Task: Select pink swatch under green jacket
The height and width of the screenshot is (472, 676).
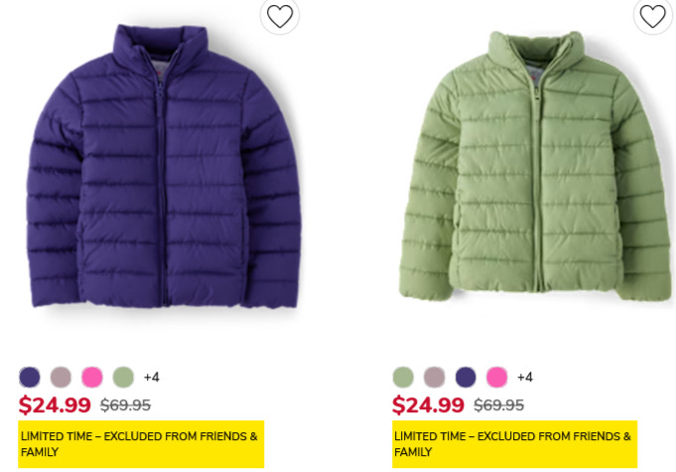Action: [496, 377]
